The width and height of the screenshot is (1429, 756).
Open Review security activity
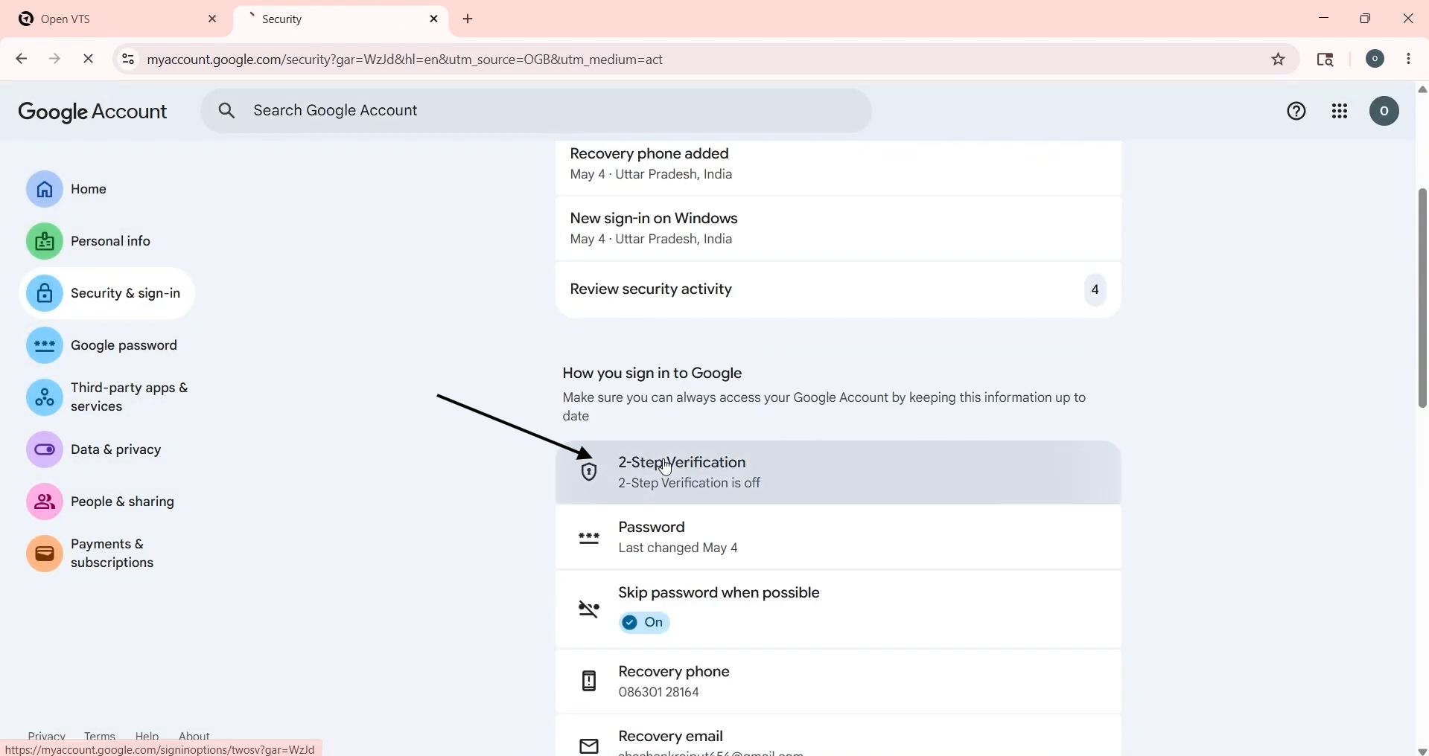pos(838,289)
